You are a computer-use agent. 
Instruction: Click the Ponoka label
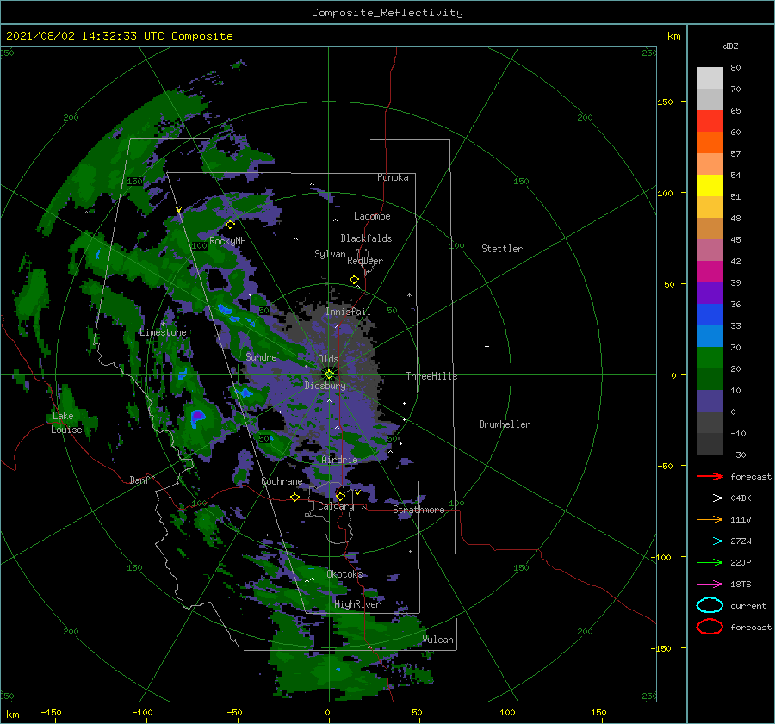pos(393,177)
